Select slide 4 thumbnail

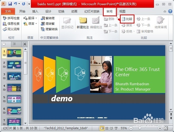click(14, 88)
